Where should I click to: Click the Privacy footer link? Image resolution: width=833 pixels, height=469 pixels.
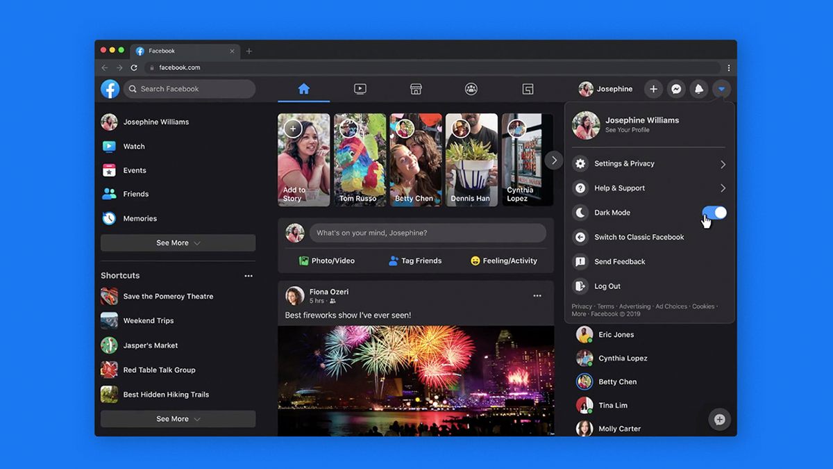[582, 306]
